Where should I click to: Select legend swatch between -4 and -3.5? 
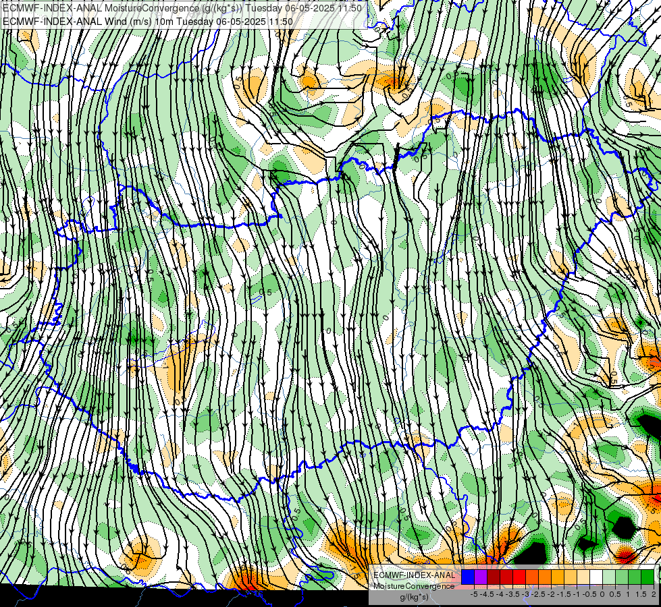pos(506,577)
